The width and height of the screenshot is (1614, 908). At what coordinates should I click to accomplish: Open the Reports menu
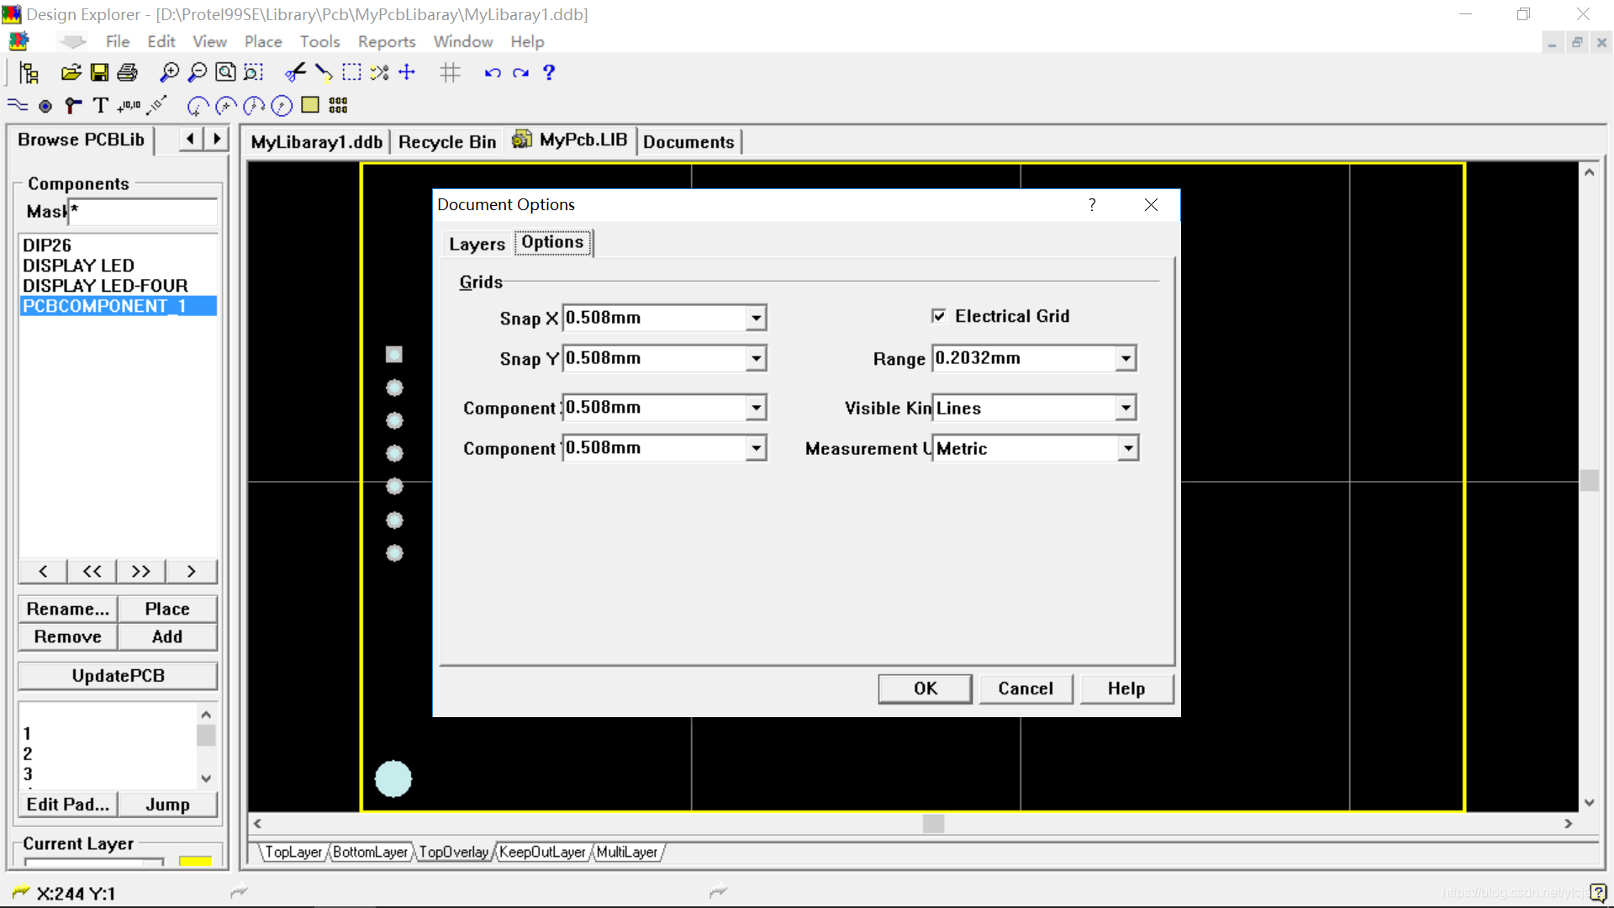[386, 41]
